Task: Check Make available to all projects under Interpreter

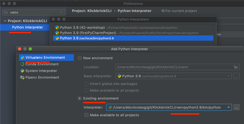Action: click(86, 115)
